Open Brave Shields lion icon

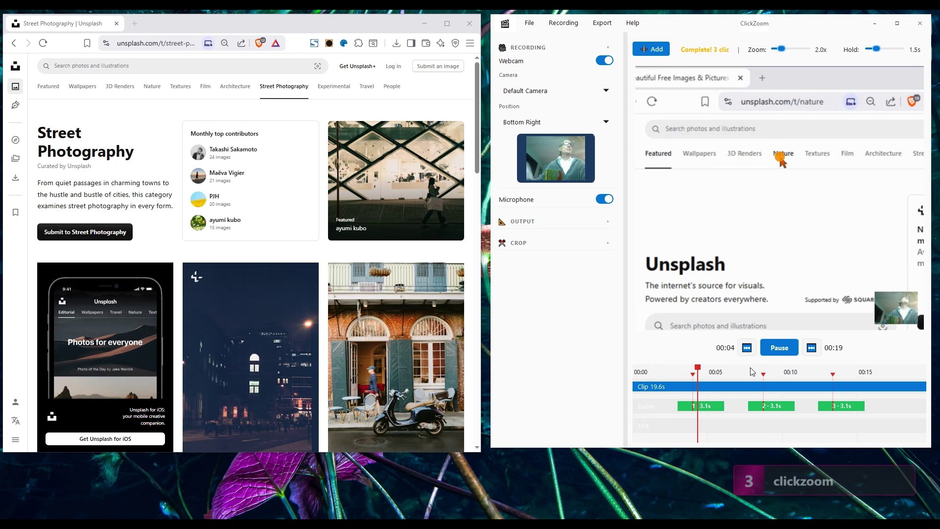(259, 43)
